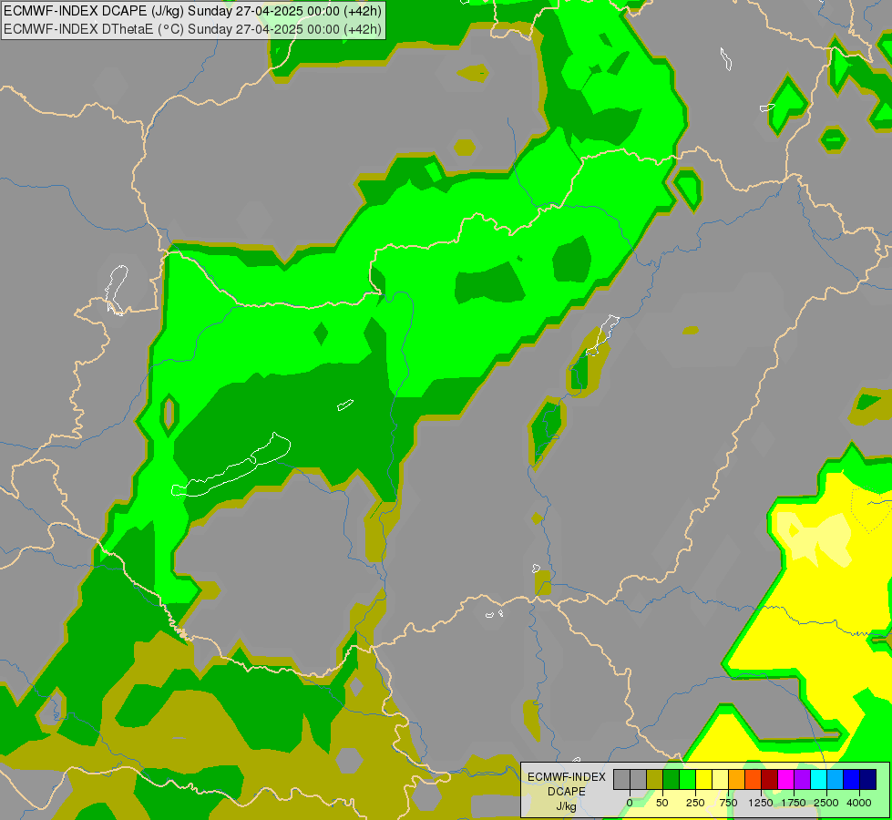The width and height of the screenshot is (892, 820).
Task: Click the purple legend color swatch
Action: tap(803, 779)
